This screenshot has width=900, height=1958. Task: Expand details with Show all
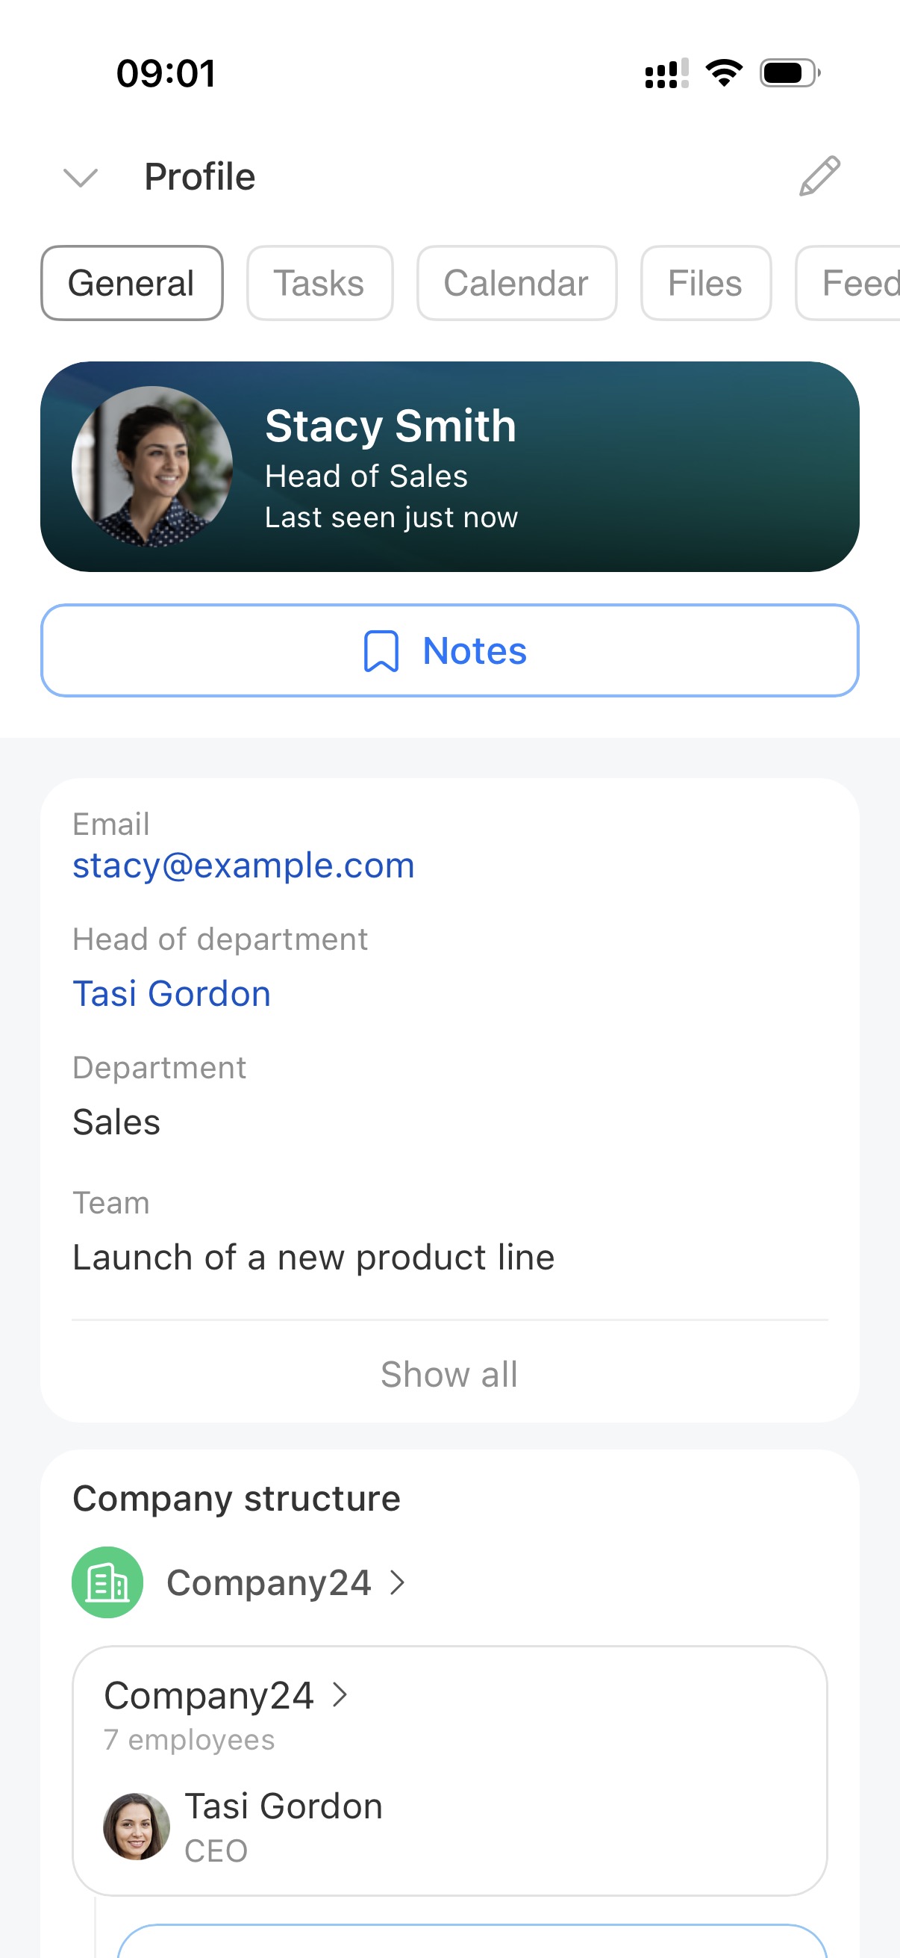click(449, 1374)
